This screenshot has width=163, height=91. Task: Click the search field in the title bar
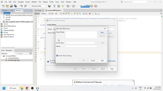135,2
